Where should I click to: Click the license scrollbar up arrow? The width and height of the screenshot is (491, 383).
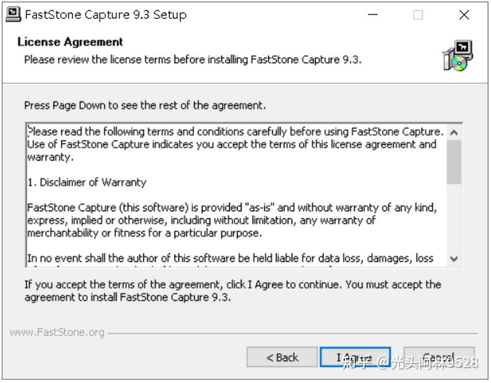click(x=454, y=132)
